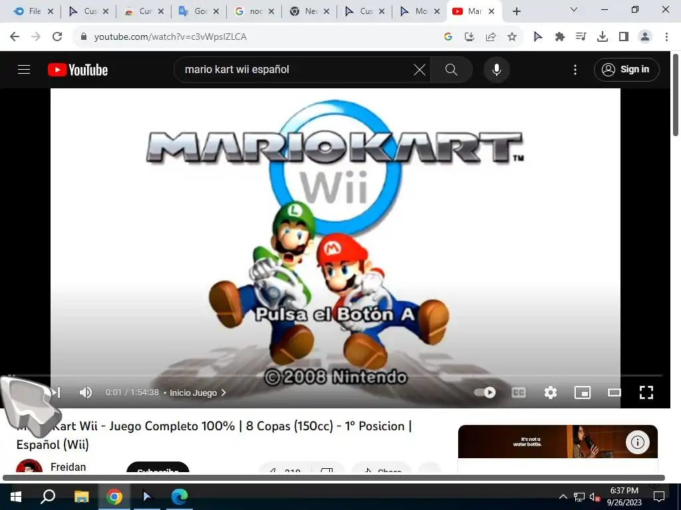The width and height of the screenshot is (681, 510).
Task: Click the arrow-shaped extension icon
Action: coord(537,37)
